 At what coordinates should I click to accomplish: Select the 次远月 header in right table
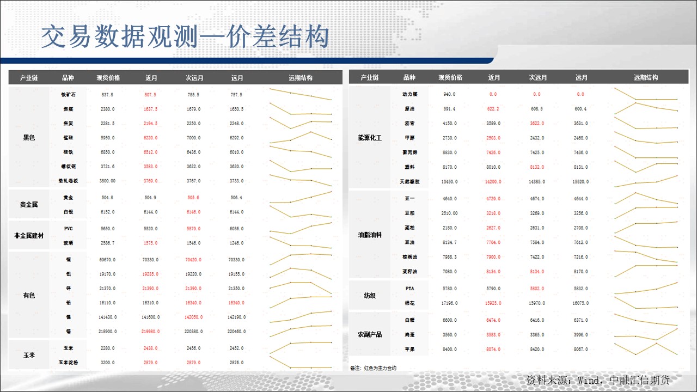(x=537, y=78)
